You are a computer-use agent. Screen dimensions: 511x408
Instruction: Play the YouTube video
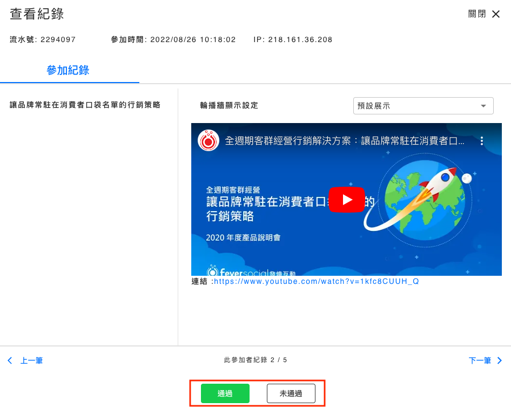[346, 200]
